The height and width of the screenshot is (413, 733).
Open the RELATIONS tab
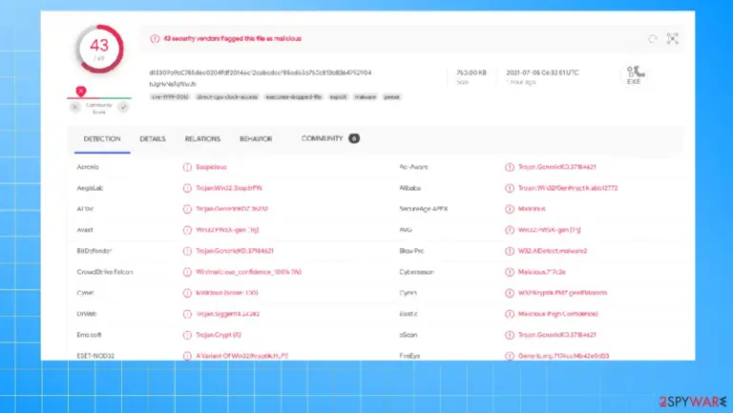[202, 138]
